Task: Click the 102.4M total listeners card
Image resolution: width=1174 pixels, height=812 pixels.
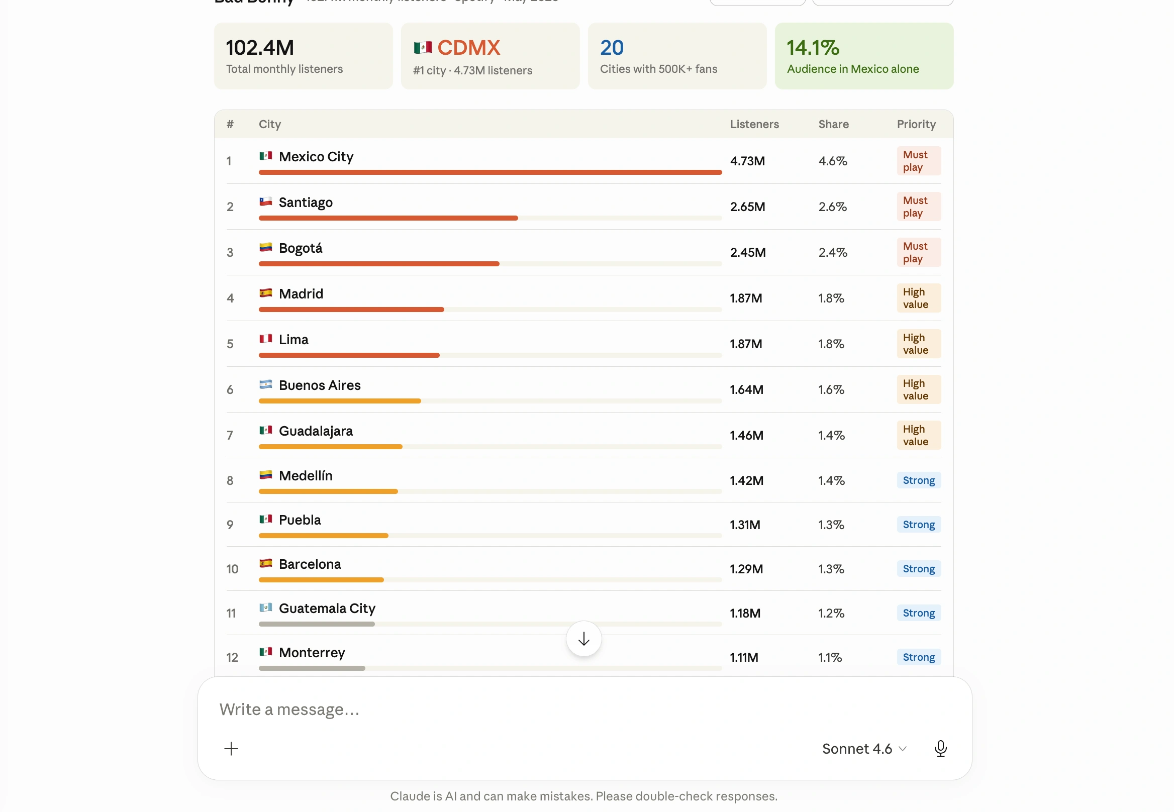Action: pyautogui.click(x=303, y=56)
